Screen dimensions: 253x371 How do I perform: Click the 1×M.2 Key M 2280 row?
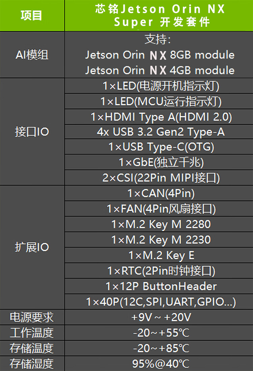point(159,224)
